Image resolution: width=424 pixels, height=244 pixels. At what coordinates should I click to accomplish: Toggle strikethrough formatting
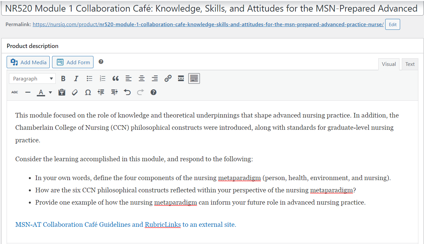point(15,92)
